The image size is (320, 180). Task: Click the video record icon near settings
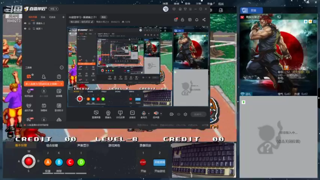[172, 114]
